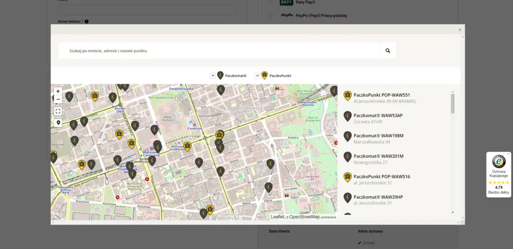Viewport: 513px width, 249px height.
Task: Toggle fullscreen map view
Action: pyautogui.click(x=58, y=111)
